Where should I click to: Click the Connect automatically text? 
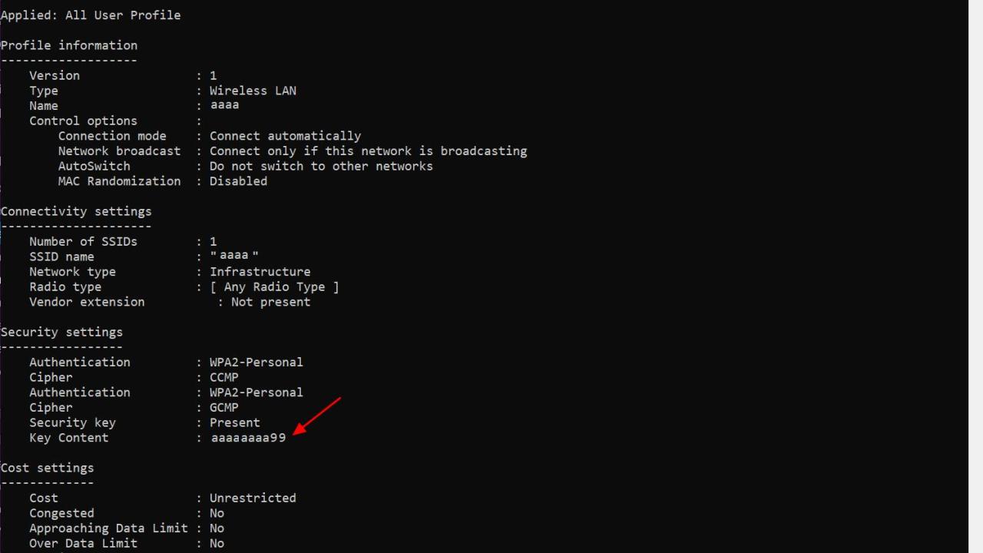(x=285, y=136)
